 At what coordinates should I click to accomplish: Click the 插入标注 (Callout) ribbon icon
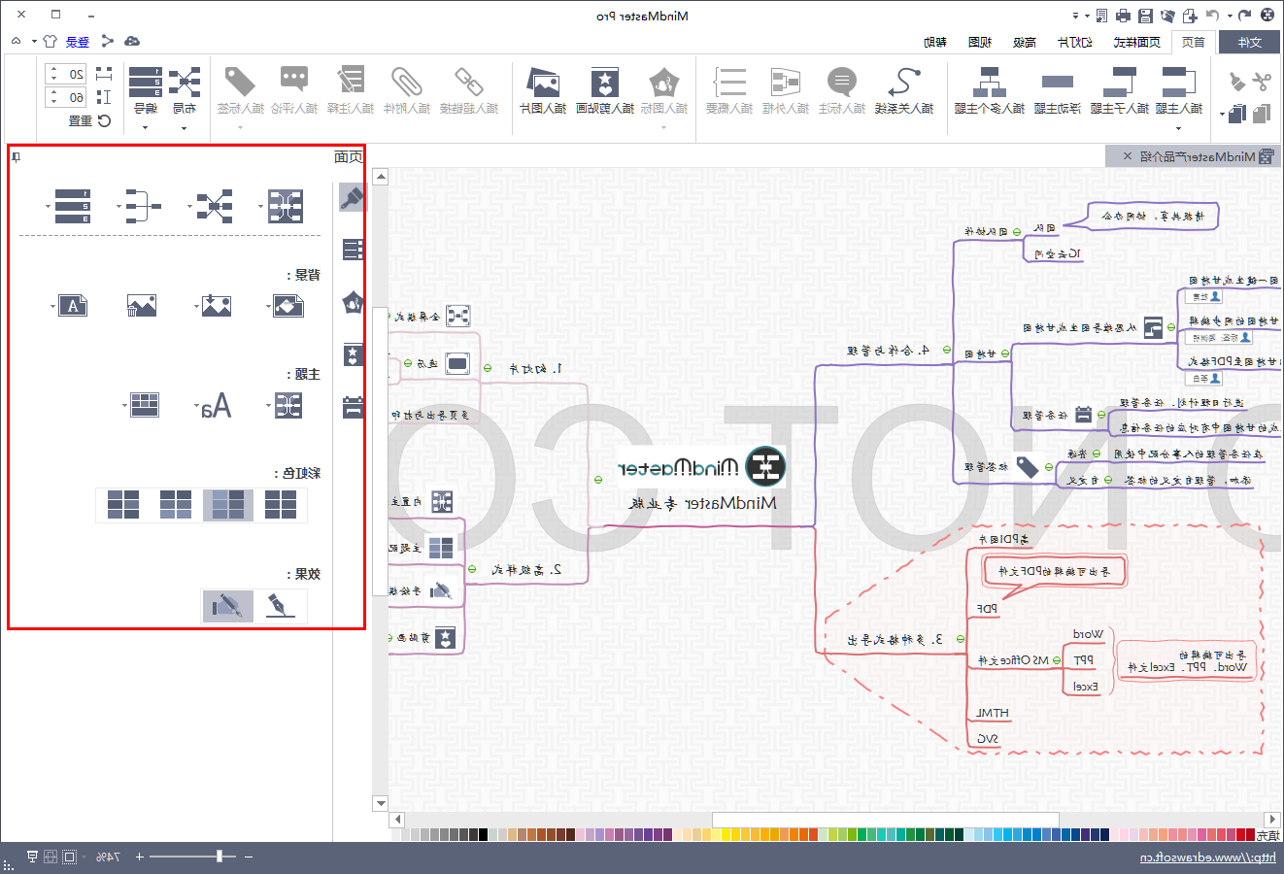coord(841,84)
